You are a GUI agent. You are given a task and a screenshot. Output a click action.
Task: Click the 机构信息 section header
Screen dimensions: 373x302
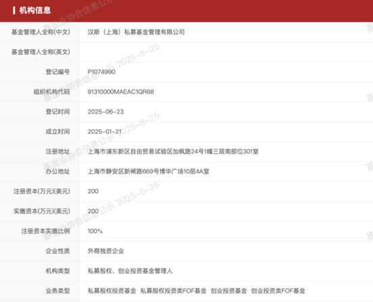(x=34, y=10)
